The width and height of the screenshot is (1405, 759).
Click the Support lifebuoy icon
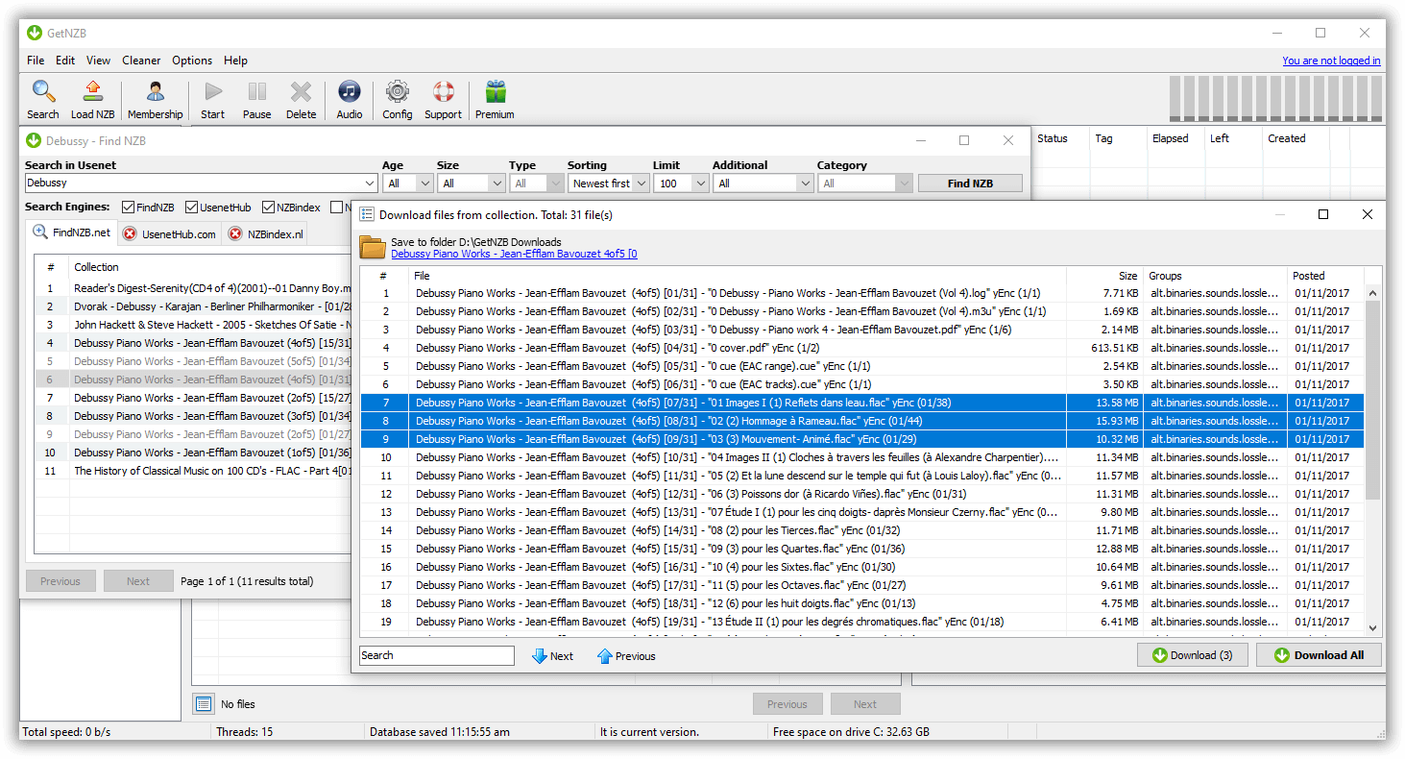point(443,92)
